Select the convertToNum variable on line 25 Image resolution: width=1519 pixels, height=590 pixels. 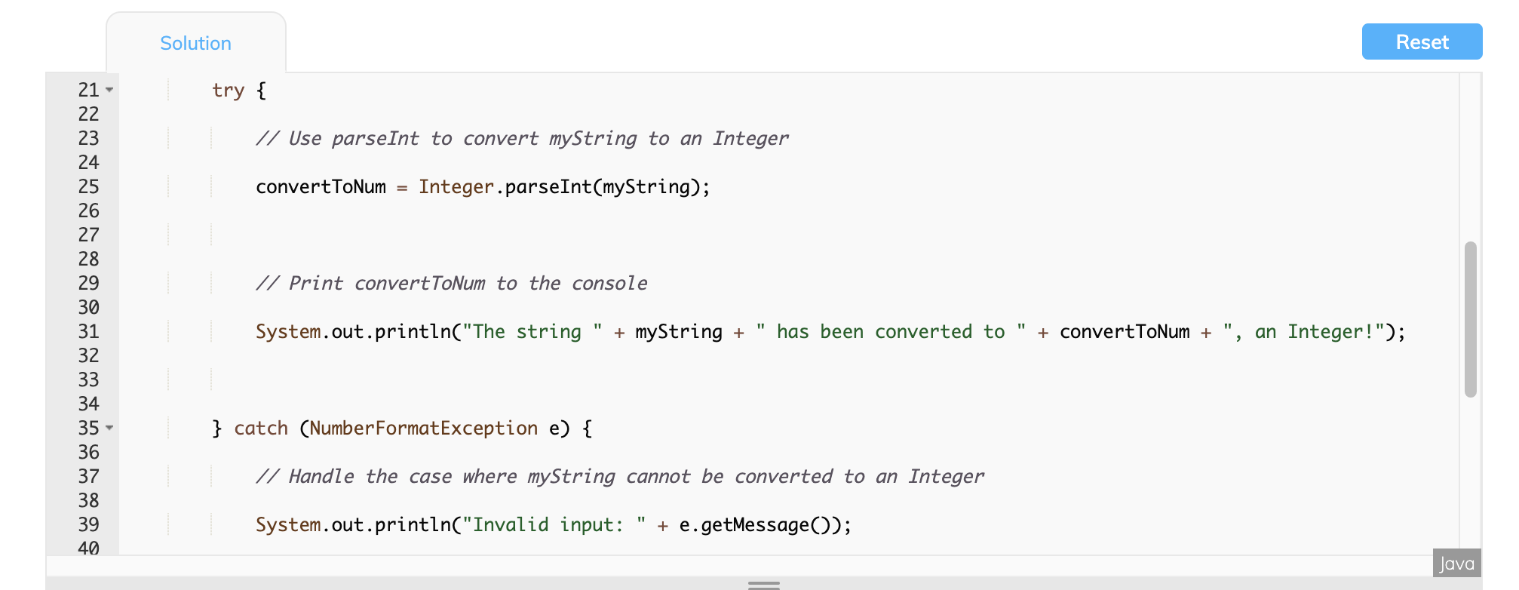click(x=321, y=186)
